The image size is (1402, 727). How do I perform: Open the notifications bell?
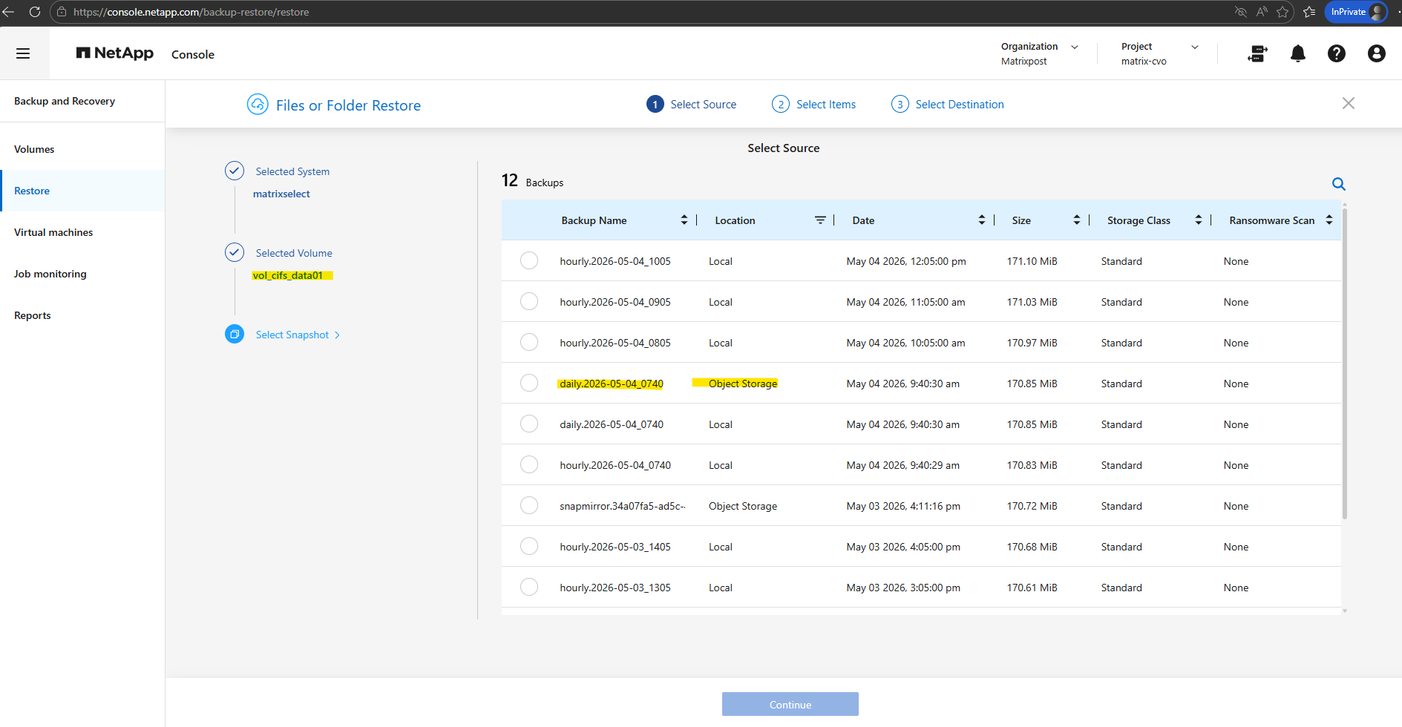coord(1297,53)
